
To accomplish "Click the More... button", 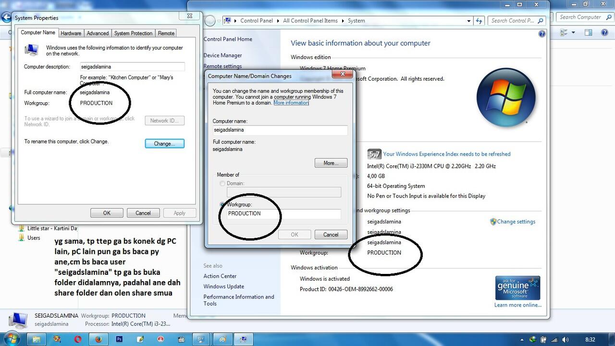I will [331, 163].
